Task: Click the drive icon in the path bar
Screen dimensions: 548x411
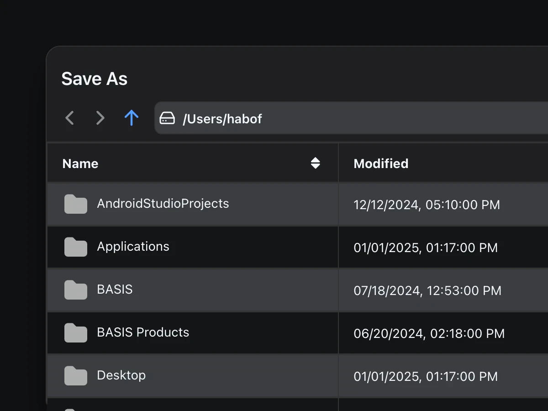Action: coord(168,118)
